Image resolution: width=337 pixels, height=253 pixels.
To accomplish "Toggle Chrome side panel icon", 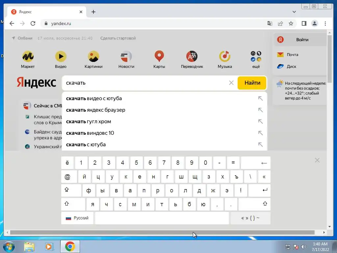I will coord(304,23).
